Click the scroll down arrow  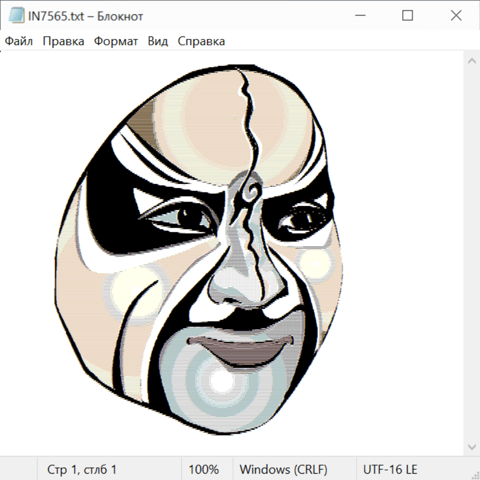tap(471, 446)
